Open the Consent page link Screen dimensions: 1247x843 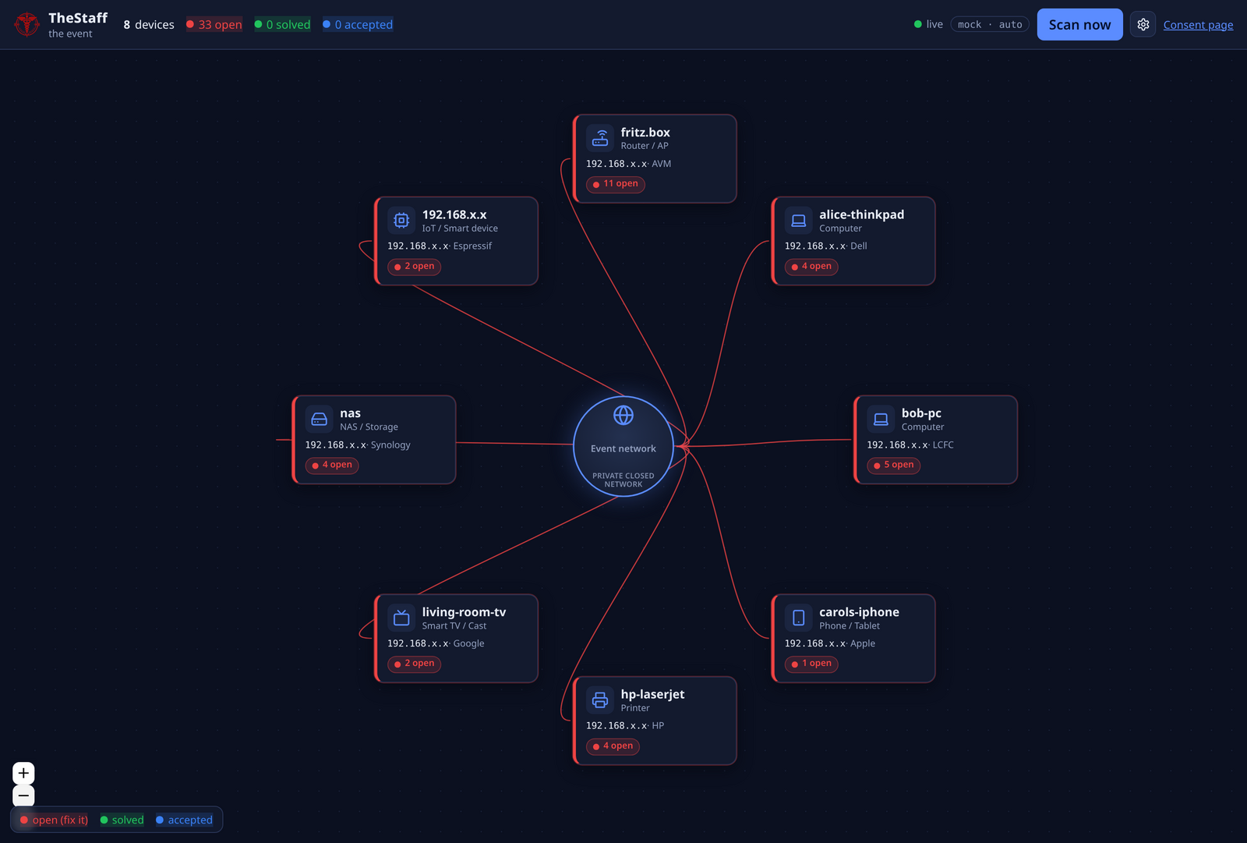(x=1198, y=25)
